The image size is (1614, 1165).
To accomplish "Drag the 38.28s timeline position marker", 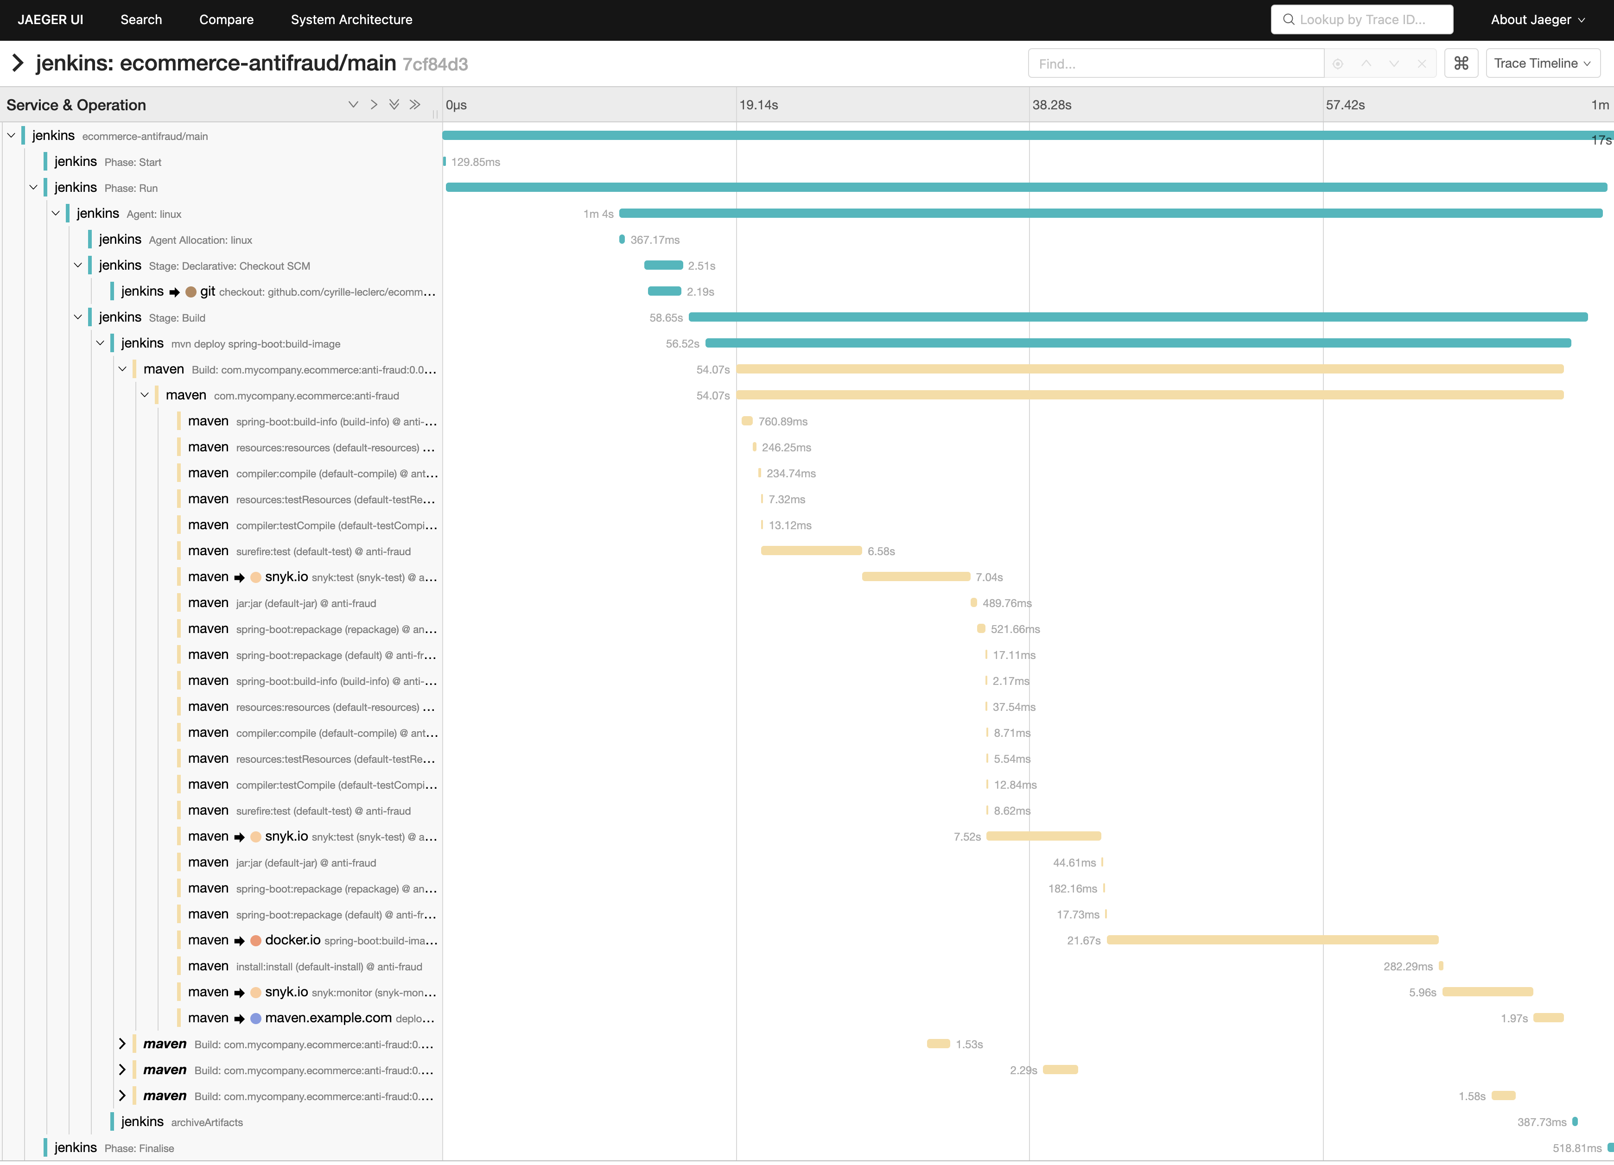I will pos(1028,105).
